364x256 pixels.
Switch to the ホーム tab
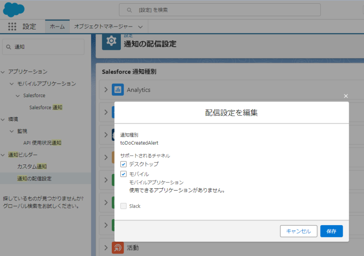[x=57, y=27]
